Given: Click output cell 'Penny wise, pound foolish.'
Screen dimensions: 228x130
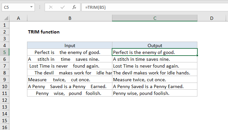Looking at the screenshot, I should 155,93.
